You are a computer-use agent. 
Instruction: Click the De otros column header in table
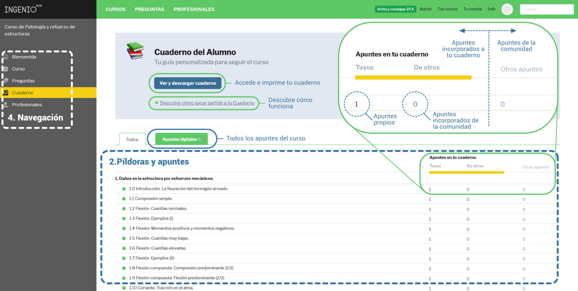click(475, 166)
